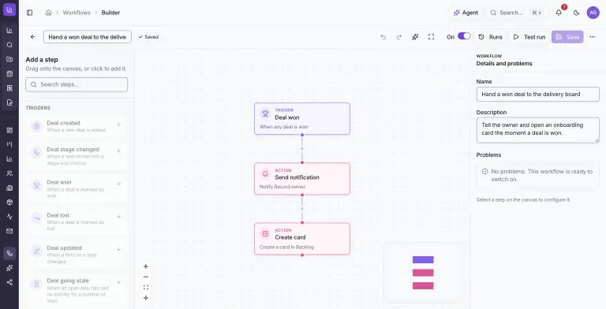This screenshot has width=606, height=309.
Task: Click the Deal lost trigger item
Action: click(77, 222)
